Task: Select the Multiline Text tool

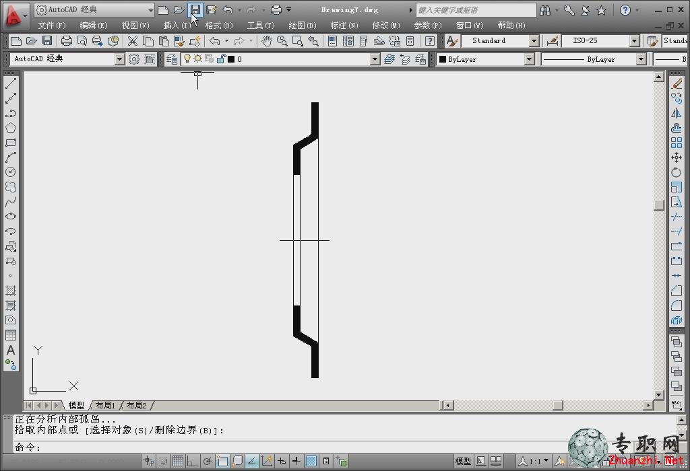Action: [11, 350]
